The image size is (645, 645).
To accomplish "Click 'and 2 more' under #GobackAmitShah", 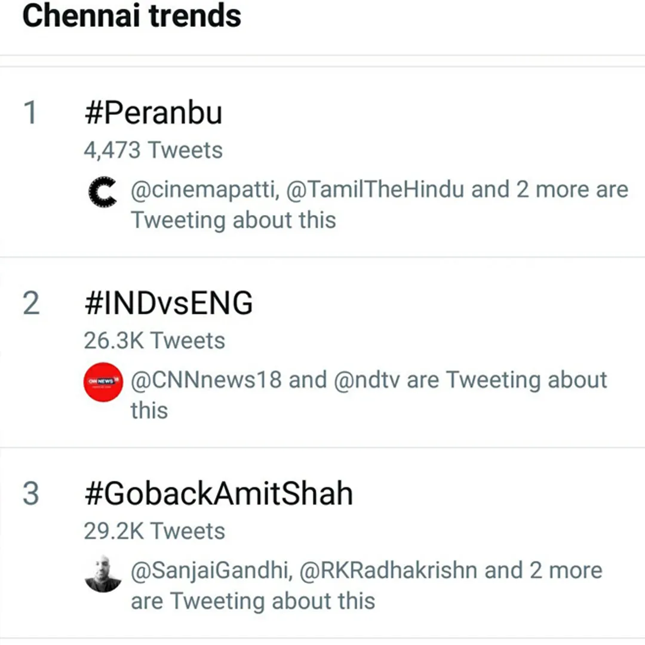I will pos(543,570).
